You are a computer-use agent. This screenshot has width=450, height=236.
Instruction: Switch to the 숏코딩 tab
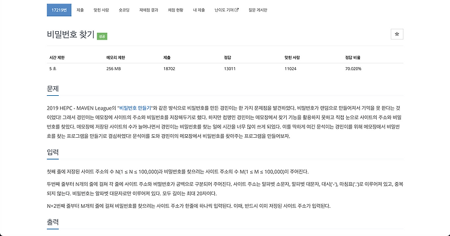(x=124, y=10)
